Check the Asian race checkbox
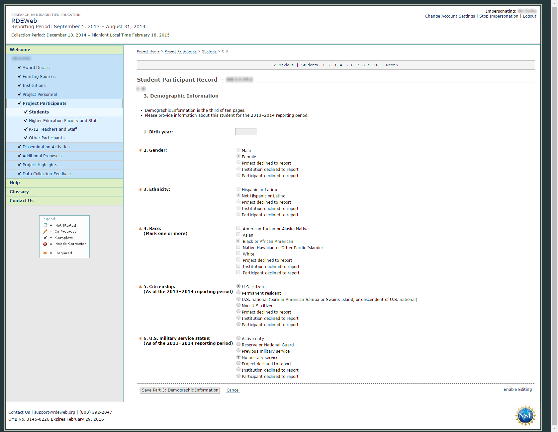 pos(238,235)
